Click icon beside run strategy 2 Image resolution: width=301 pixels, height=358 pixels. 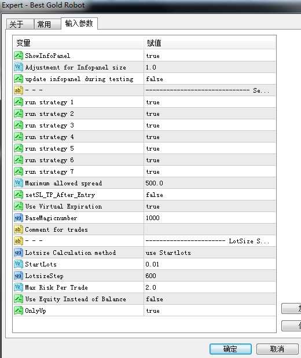(19, 114)
